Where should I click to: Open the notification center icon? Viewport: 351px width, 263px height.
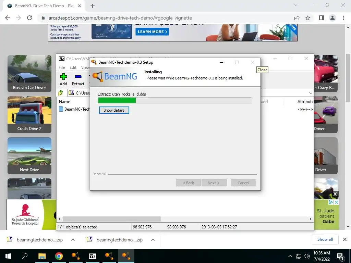(340, 256)
